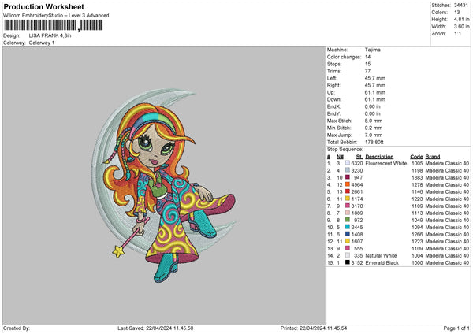The image size is (473, 334).
Task: Choose the yellow swatch beside 1607
Action: [348, 241]
